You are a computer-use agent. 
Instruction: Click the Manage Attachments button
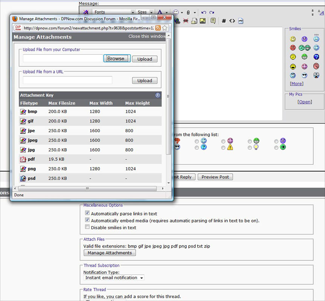coord(110,253)
